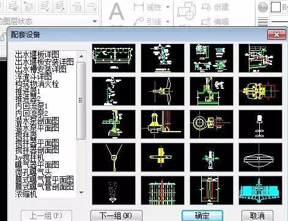288x221 pixels.
Task: Click the 下一组(N) next group button
Action: (x=116, y=215)
